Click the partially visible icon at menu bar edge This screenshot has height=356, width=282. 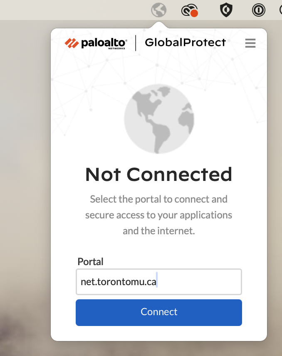pyautogui.click(x=280, y=10)
